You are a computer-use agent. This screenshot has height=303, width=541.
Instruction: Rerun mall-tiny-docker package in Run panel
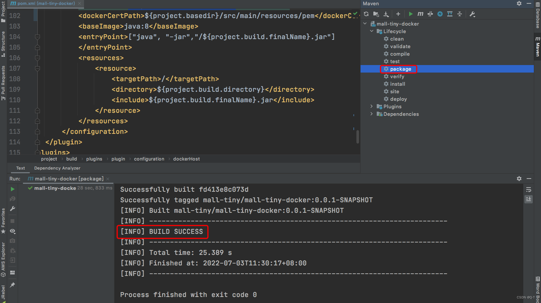(12, 189)
